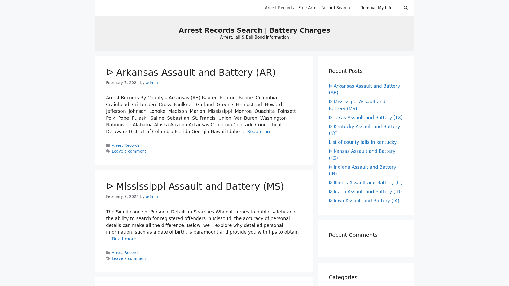Open recent post 'Indiana Assault and Battery (IN)'
Screen dimensions: 509x286
point(362,171)
